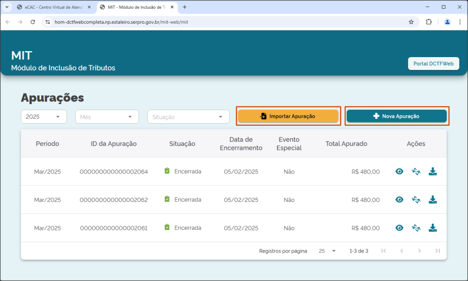View apuração ending in 2061
Viewport: 468px width, 281px height.
pos(399,228)
